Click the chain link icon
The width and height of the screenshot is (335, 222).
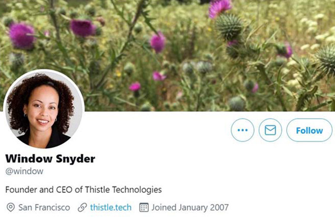pos(82,208)
